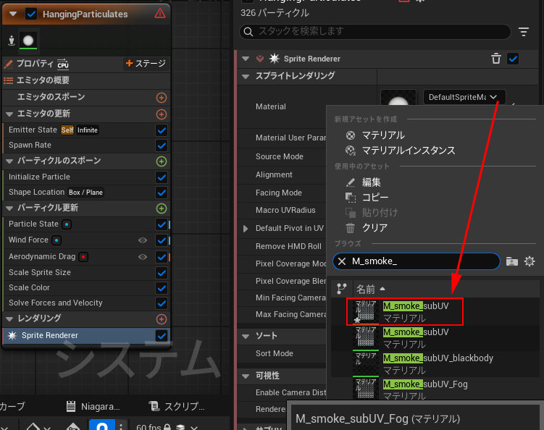Add module to パーティクルのスポーン section
Viewport: 544px width, 430px height.
(162, 161)
